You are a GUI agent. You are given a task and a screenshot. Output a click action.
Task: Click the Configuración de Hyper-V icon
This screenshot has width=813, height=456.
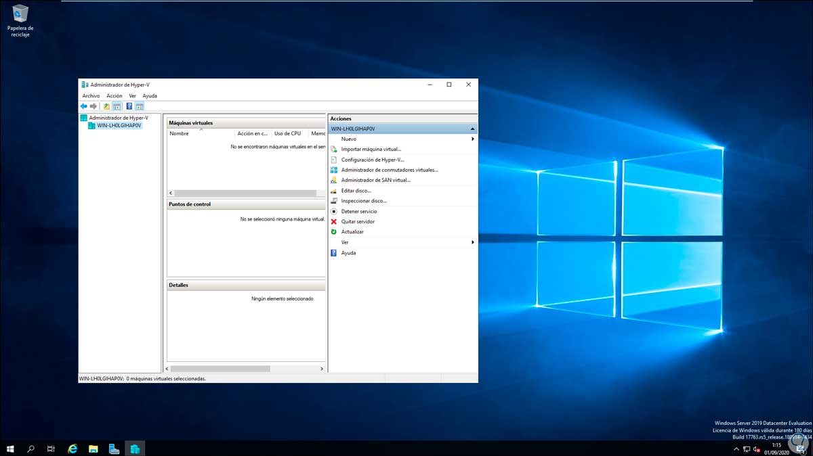pos(333,160)
